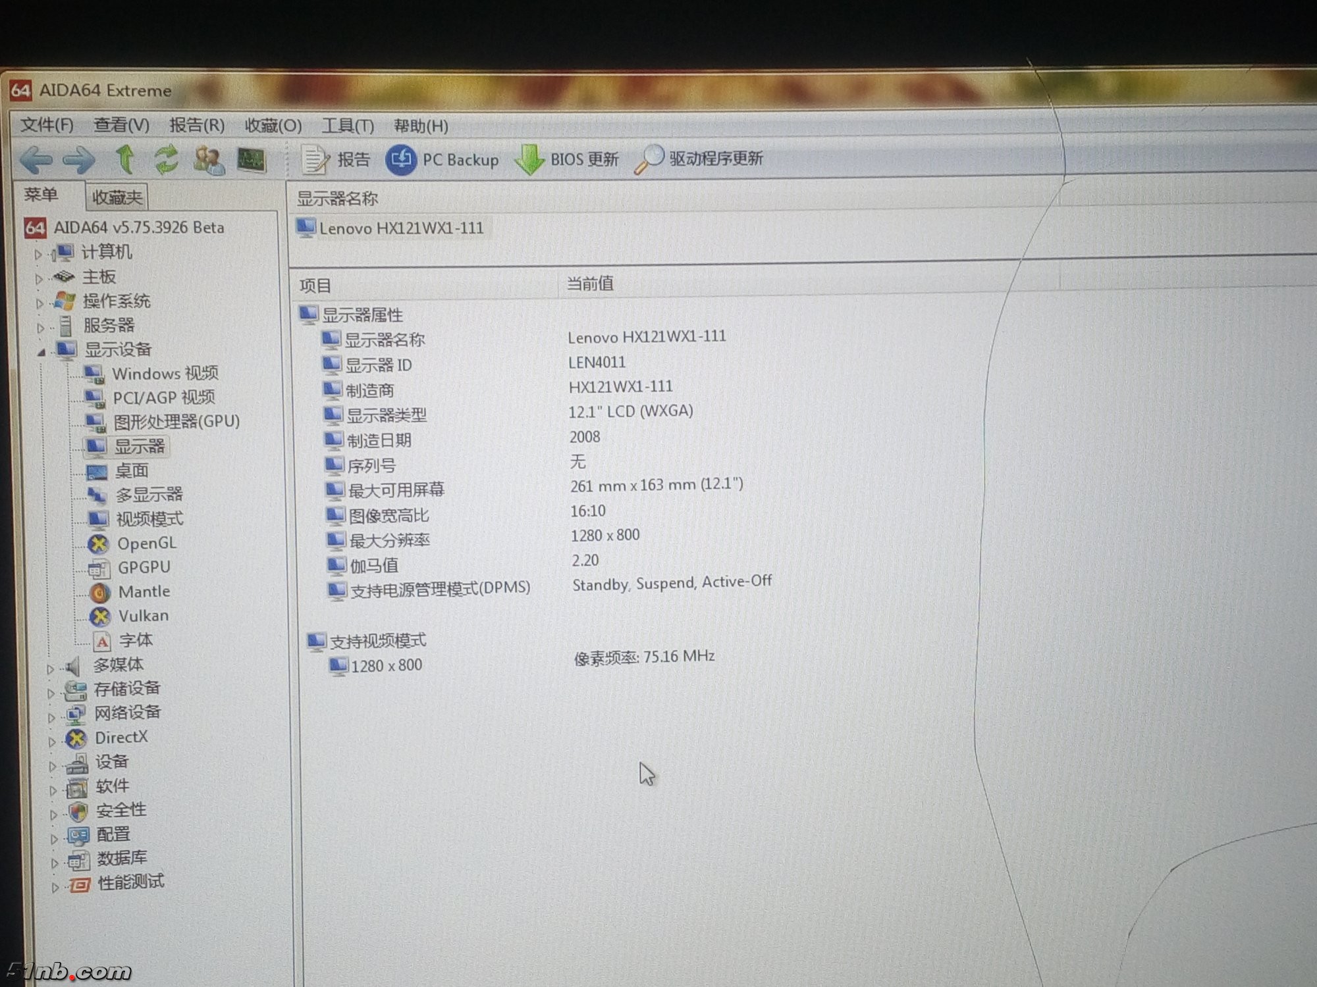Select the 伽马值 row
This screenshot has height=987, width=1317.
click(462, 563)
